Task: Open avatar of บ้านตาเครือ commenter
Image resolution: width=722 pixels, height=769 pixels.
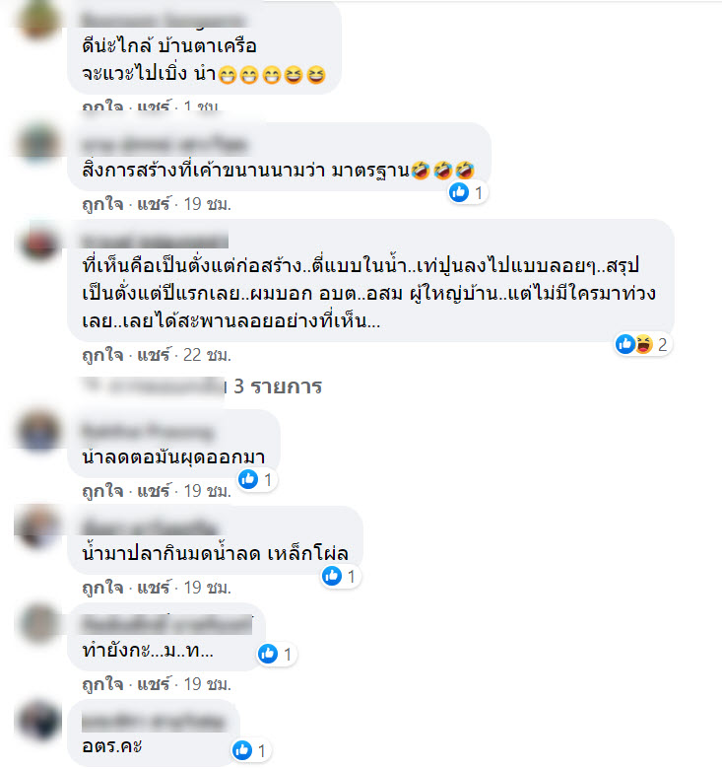Action: (x=37, y=20)
